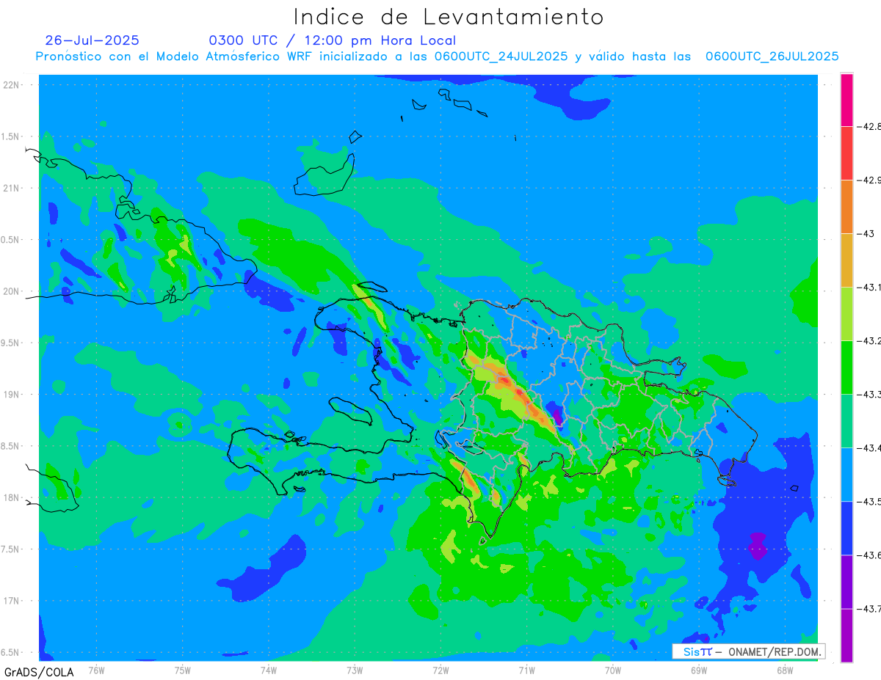Viewport: 881px width, 680px height.
Task: Select the yellow-orange swatch between -43 and -43.1
Action: click(x=846, y=260)
